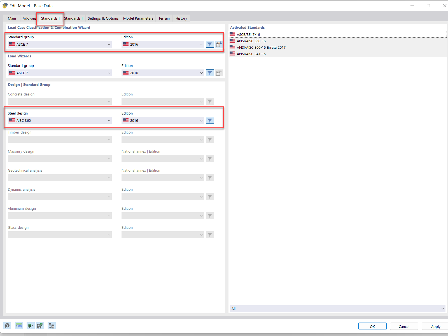Viewport: 448px width, 336px height.
Task: Open the Concrete design standard dropdown
Action: (60, 101)
